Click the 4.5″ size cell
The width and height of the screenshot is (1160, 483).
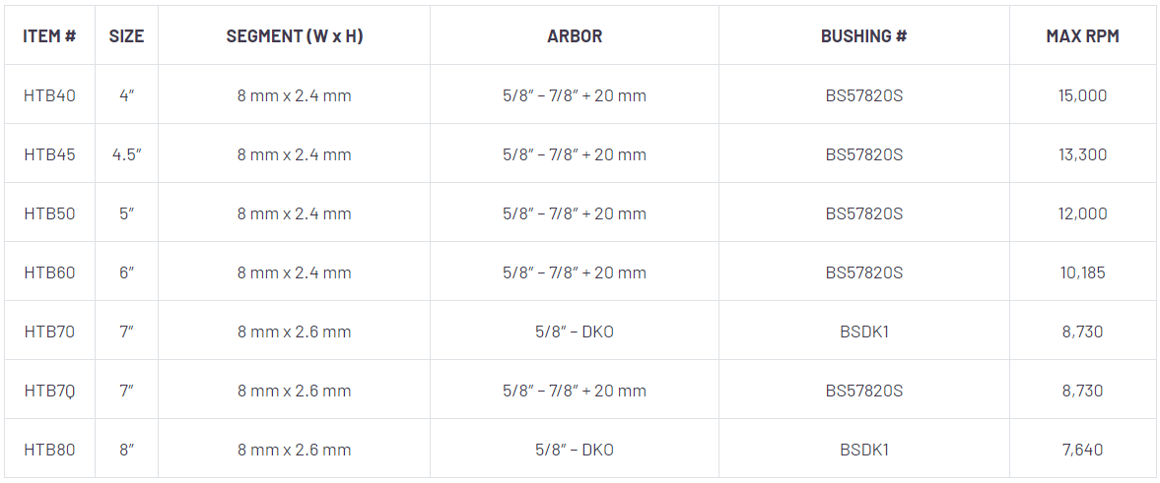pyautogui.click(x=126, y=154)
